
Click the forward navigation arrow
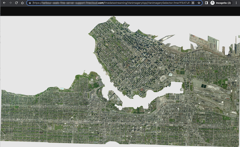[10, 3]
